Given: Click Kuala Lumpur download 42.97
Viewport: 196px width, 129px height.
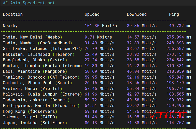Looking at the screenshot, I should [133, 94].
